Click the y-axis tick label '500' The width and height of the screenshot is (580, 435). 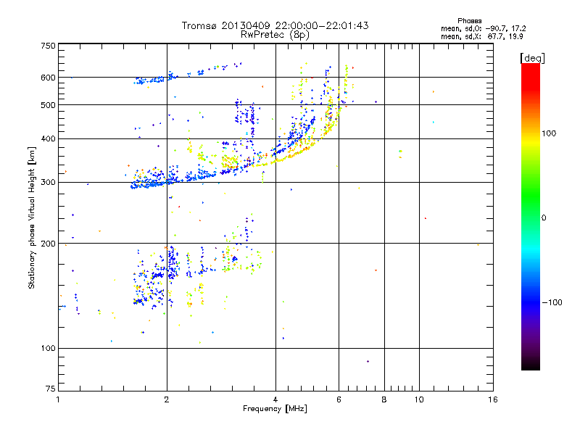[49, 105]
